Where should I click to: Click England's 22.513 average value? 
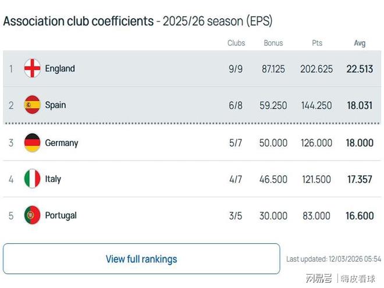tap(360, 69)
